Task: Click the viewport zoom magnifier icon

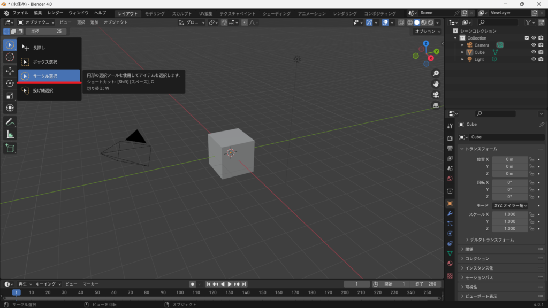Action: (x=436, y=73)
